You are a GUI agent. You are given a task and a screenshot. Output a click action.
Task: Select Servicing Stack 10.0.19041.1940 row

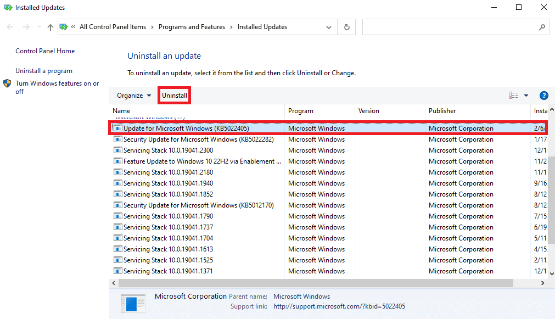click(x=328, y=183)
